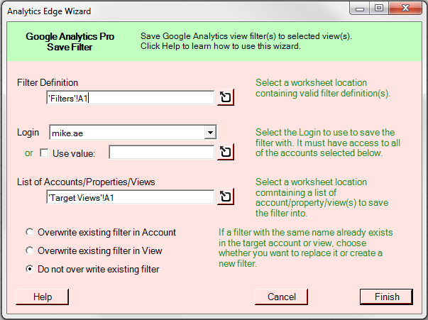Click range picker icon beside Filter Definition field
This screenshot has height=320, width=428.
point(226,97)
